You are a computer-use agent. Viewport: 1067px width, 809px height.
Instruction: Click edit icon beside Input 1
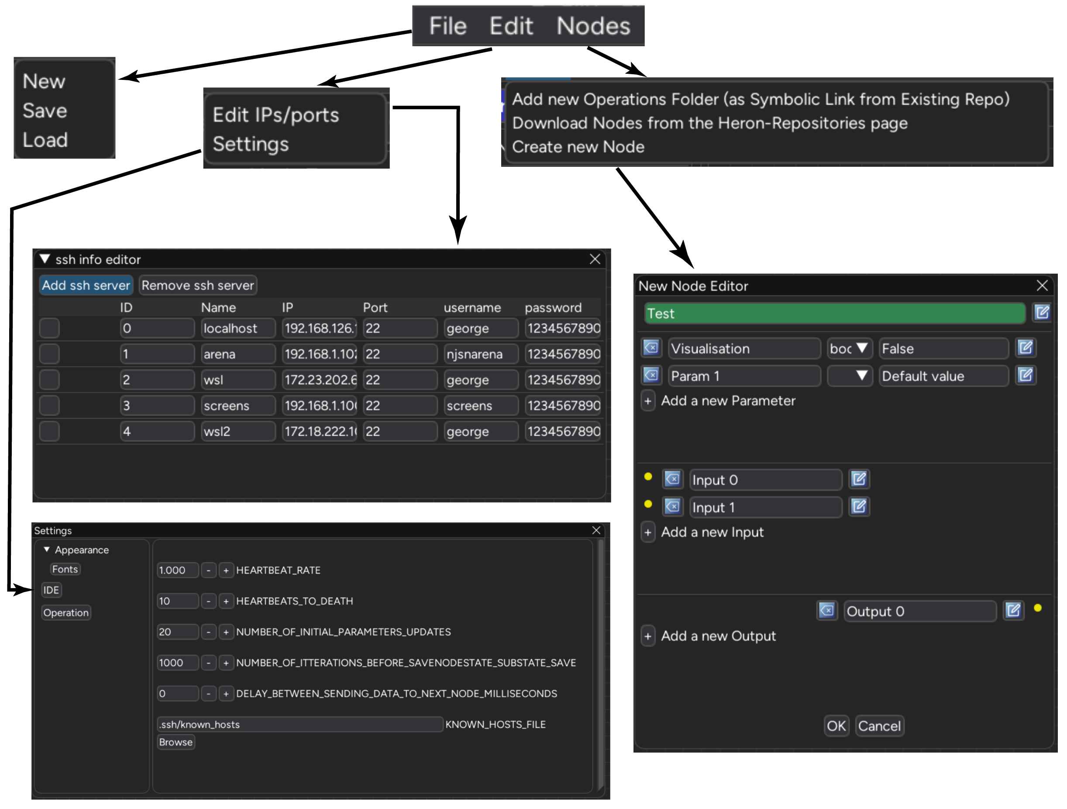(x=859, y=507)
